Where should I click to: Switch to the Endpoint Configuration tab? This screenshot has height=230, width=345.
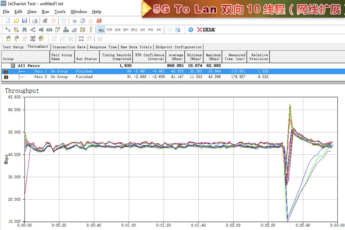(x=179, y=47)
